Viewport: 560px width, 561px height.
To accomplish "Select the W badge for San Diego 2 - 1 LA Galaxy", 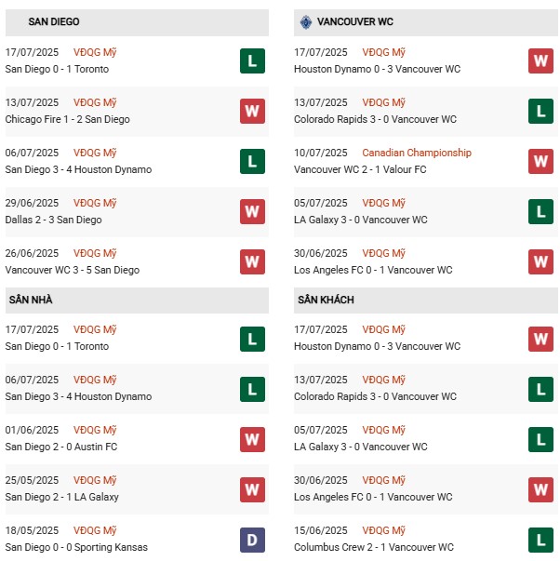I will point(252,489).
